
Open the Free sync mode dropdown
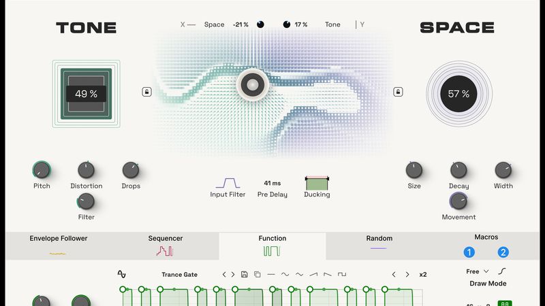tap(477, 271)
